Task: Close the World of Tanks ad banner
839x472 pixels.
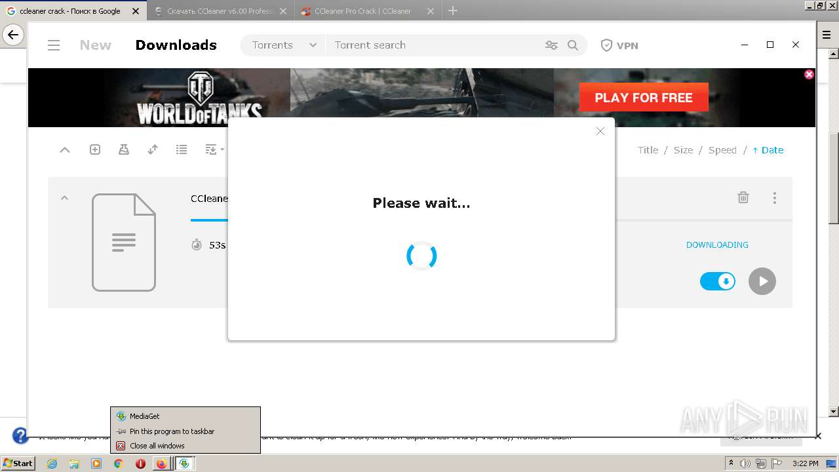Action: pos(809,75)
